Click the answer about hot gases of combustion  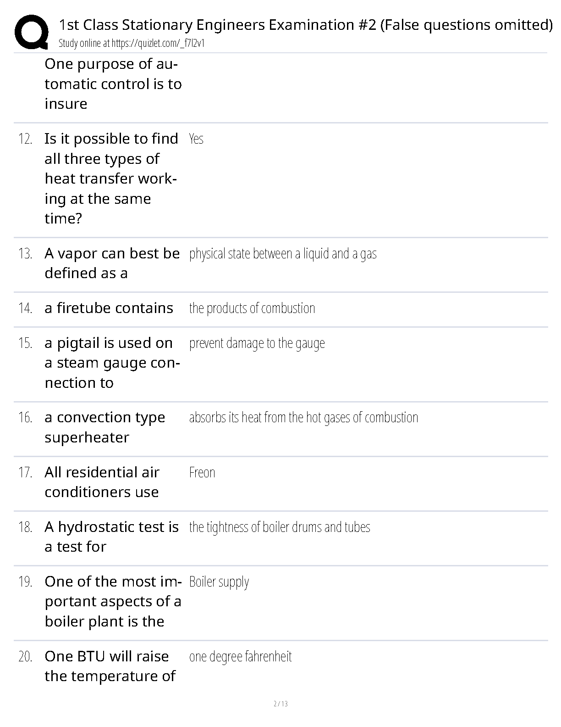[x=303, y=418]
